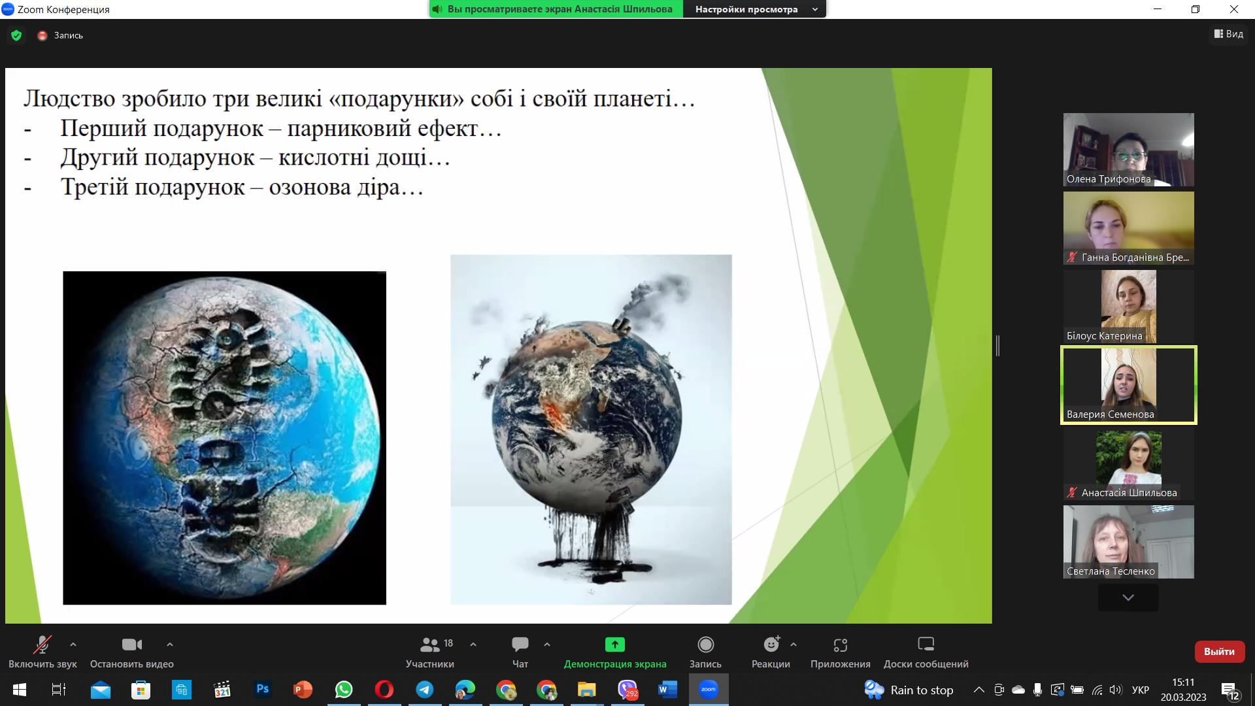Click the red Выйти leave button
This screenshot has width=1255, height=706.
point(1219,652)
